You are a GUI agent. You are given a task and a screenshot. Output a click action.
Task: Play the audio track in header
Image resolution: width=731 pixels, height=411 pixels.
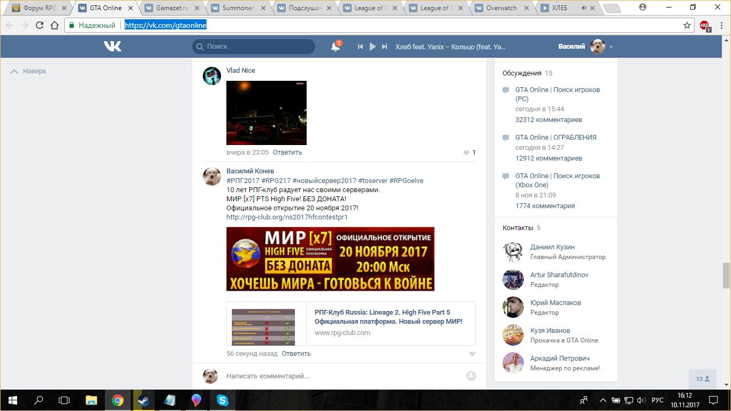coord(372,47)
